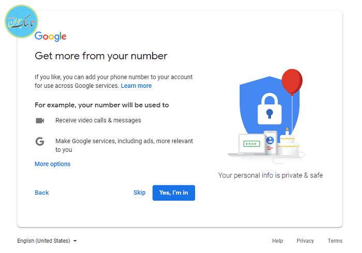Expand More options

[52, 164]
